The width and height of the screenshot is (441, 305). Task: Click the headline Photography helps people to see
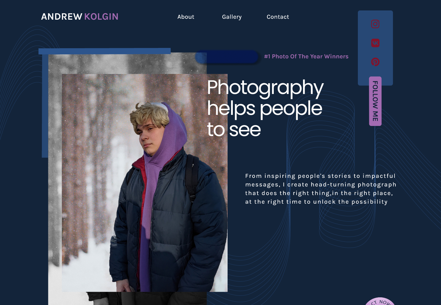click(x=265, y=108)
